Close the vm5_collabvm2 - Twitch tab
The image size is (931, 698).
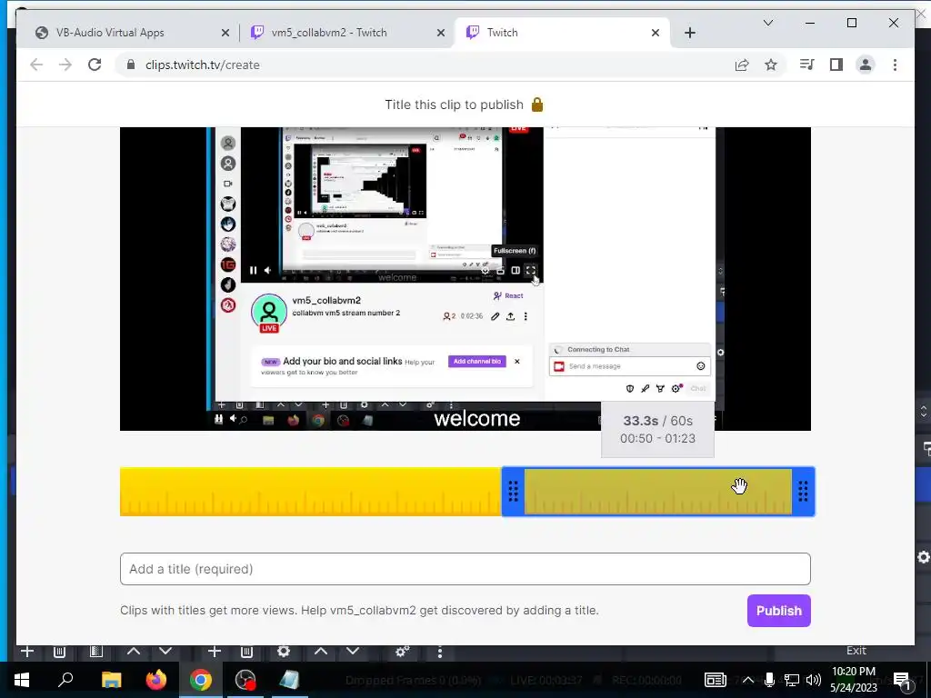(441, 34)
